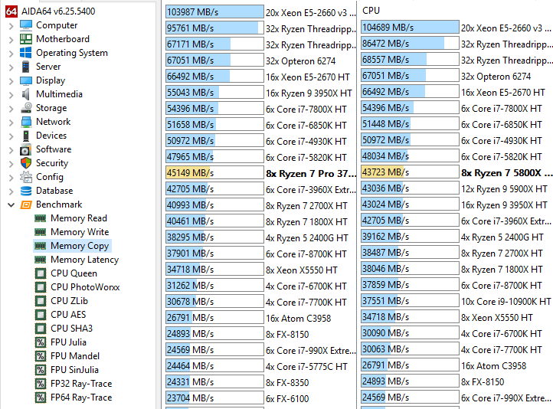Select the Config tree label

50,177
